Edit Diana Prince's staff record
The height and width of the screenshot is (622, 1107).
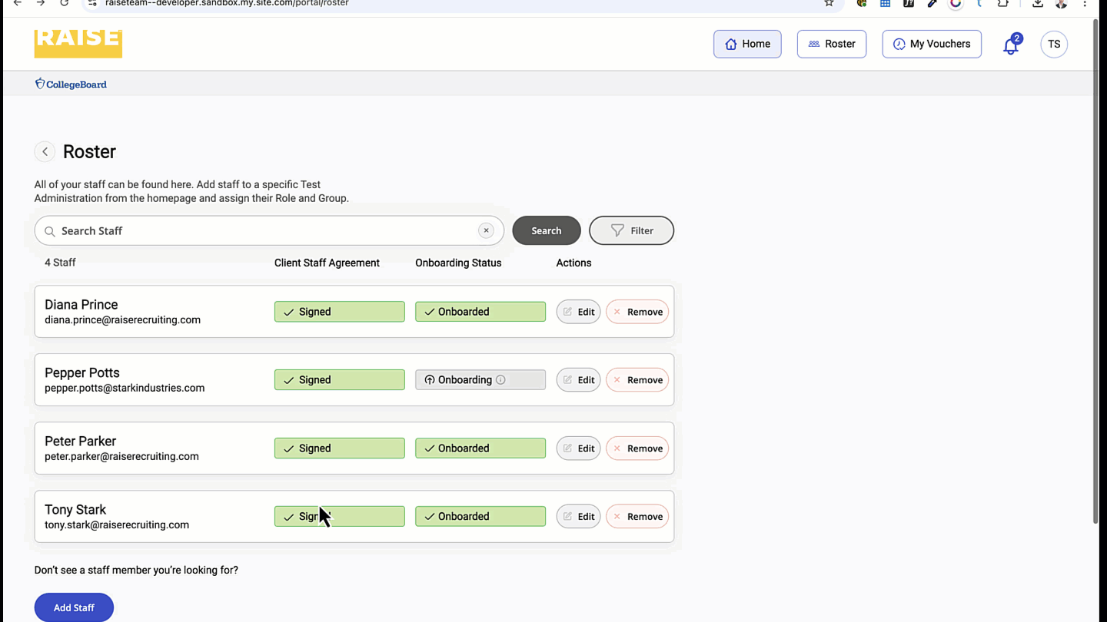pos(578,312)
